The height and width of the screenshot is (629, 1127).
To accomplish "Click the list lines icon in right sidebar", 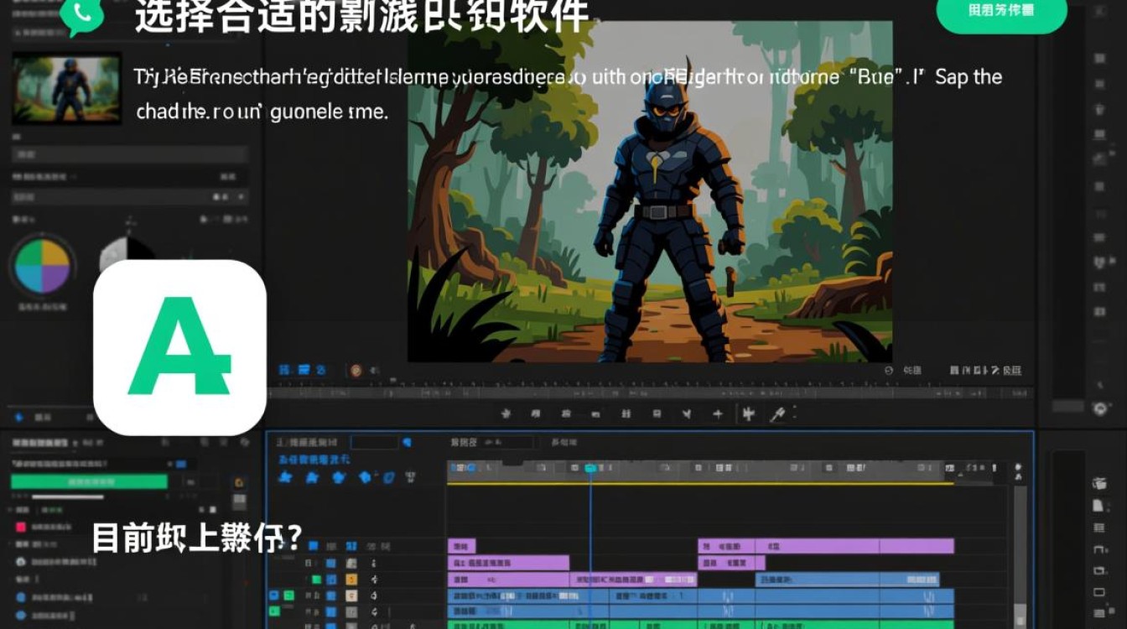I will (1099, 528).
